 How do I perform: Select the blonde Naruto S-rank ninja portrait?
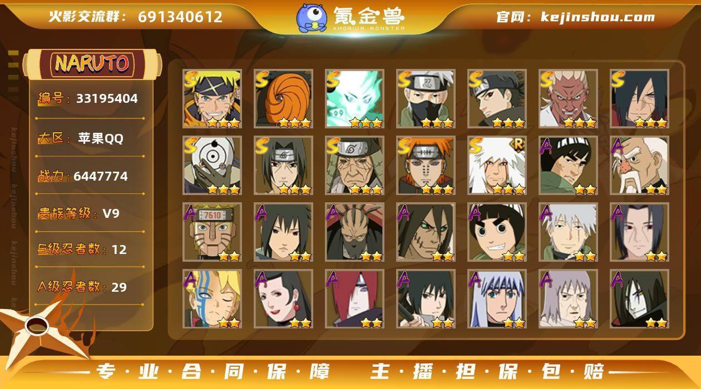212,99
